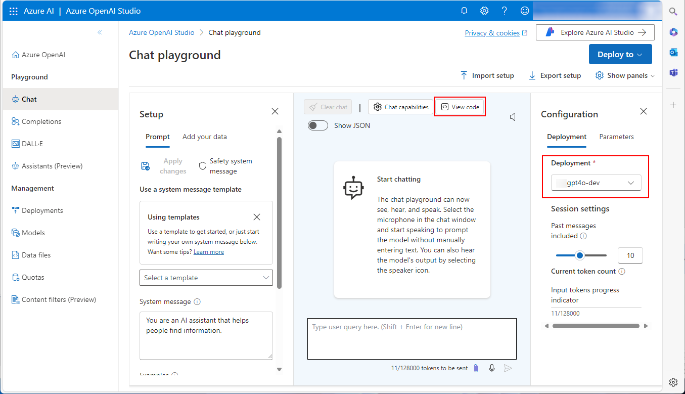
Task: Open Outlook icon in browser sidebar
Action: pyautogui.click(x=673, y=52)
